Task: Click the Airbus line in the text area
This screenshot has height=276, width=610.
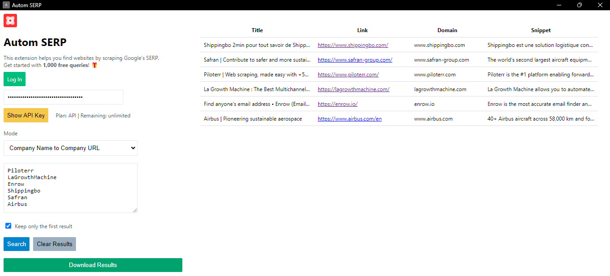Action: tap(17, 204)
